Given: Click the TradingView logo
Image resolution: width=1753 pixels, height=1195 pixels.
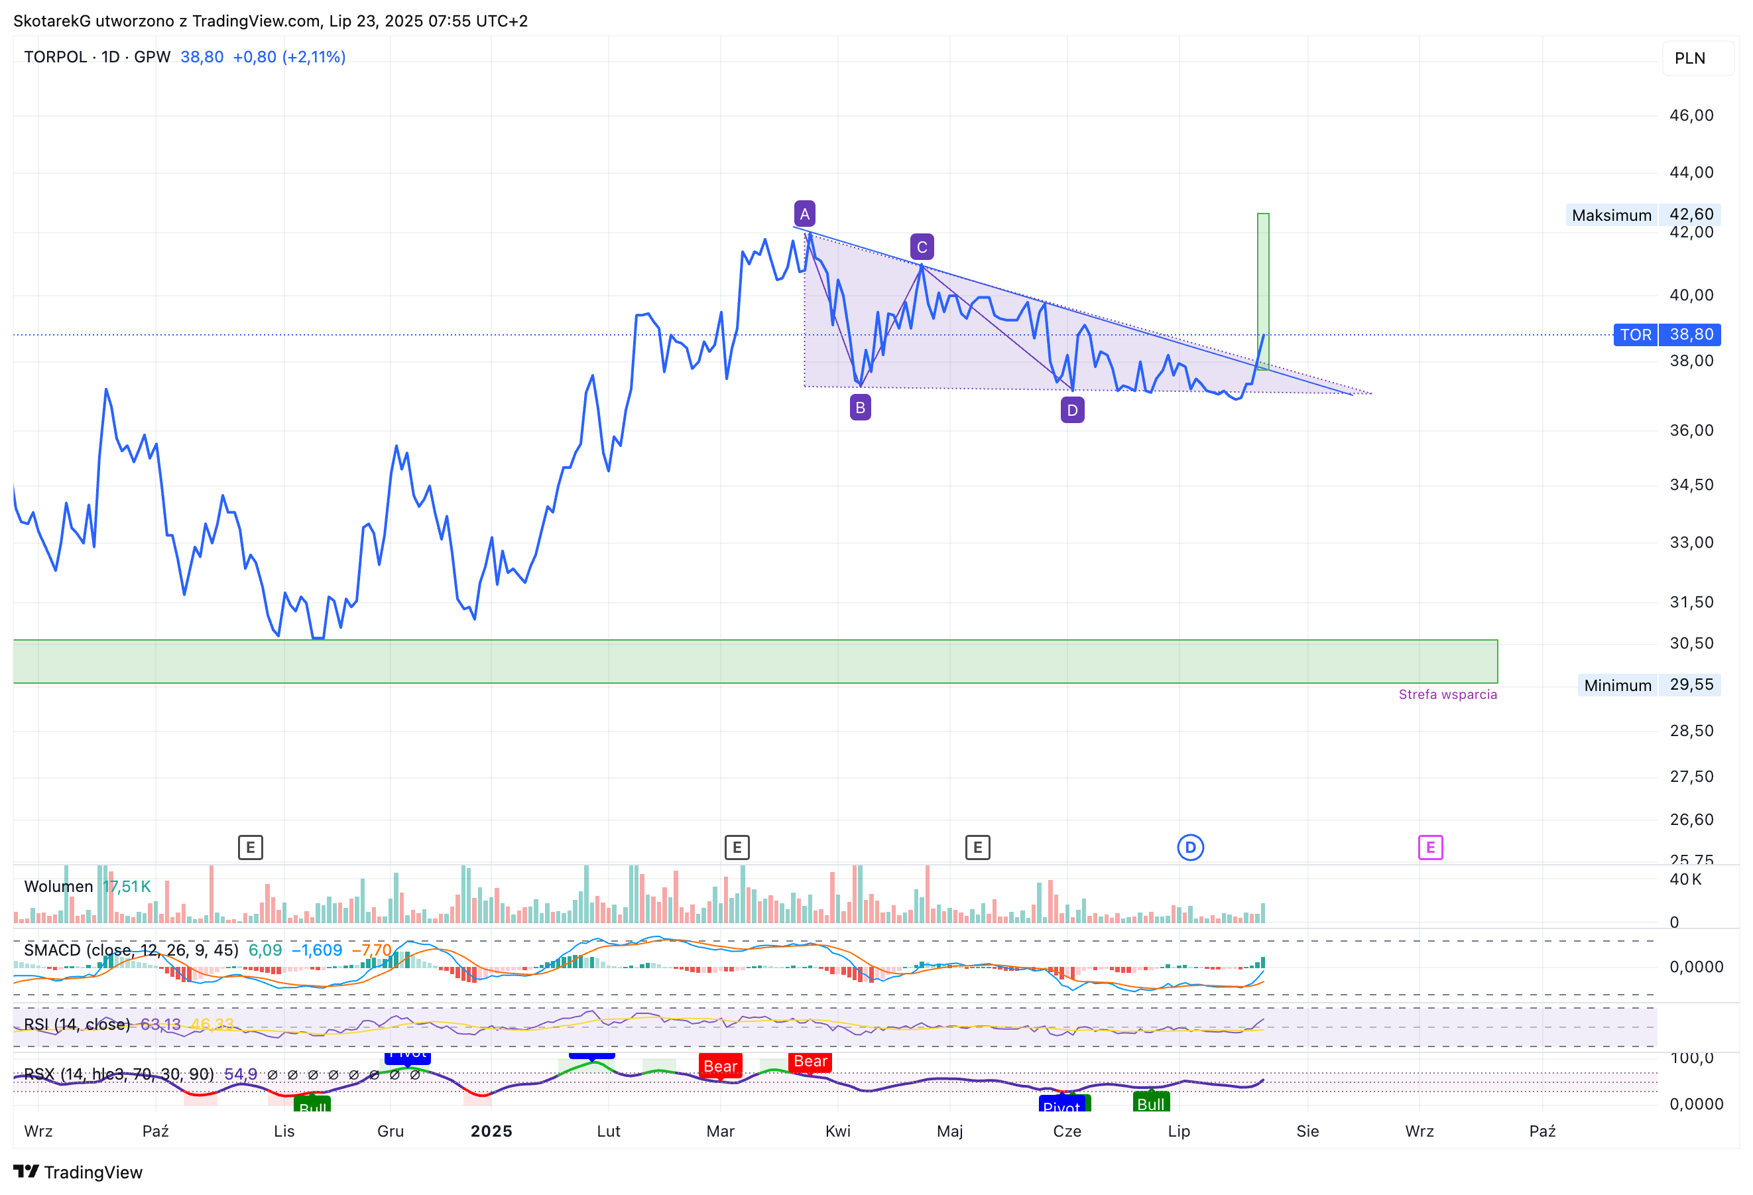Looking at the screenshot, I should click(78, 1172).
